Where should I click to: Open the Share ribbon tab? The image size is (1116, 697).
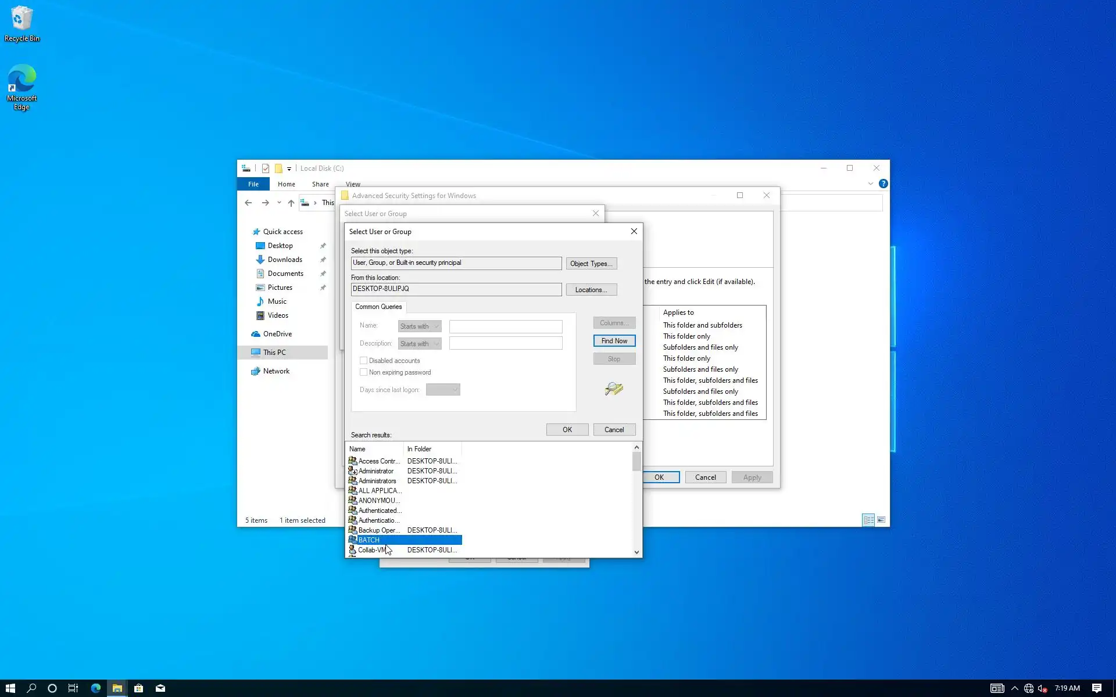tap(320, 184)
